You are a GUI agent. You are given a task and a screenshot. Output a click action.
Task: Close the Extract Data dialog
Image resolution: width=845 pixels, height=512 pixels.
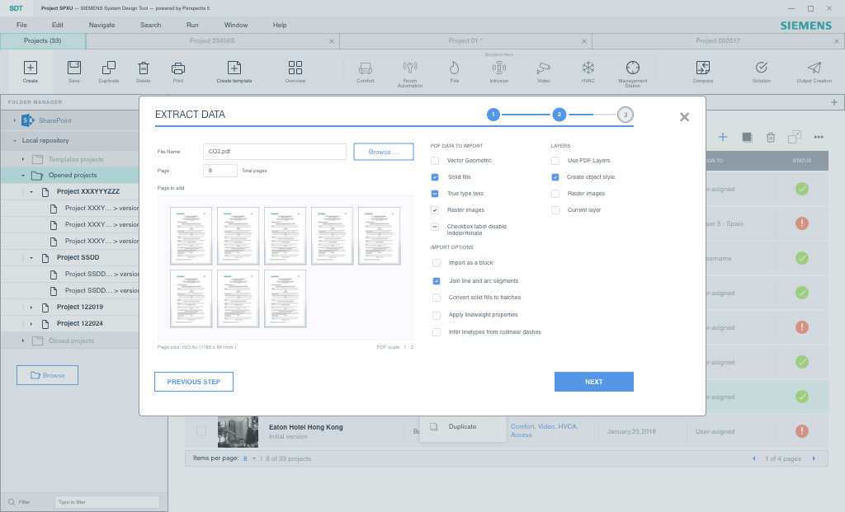click(684, 117)
